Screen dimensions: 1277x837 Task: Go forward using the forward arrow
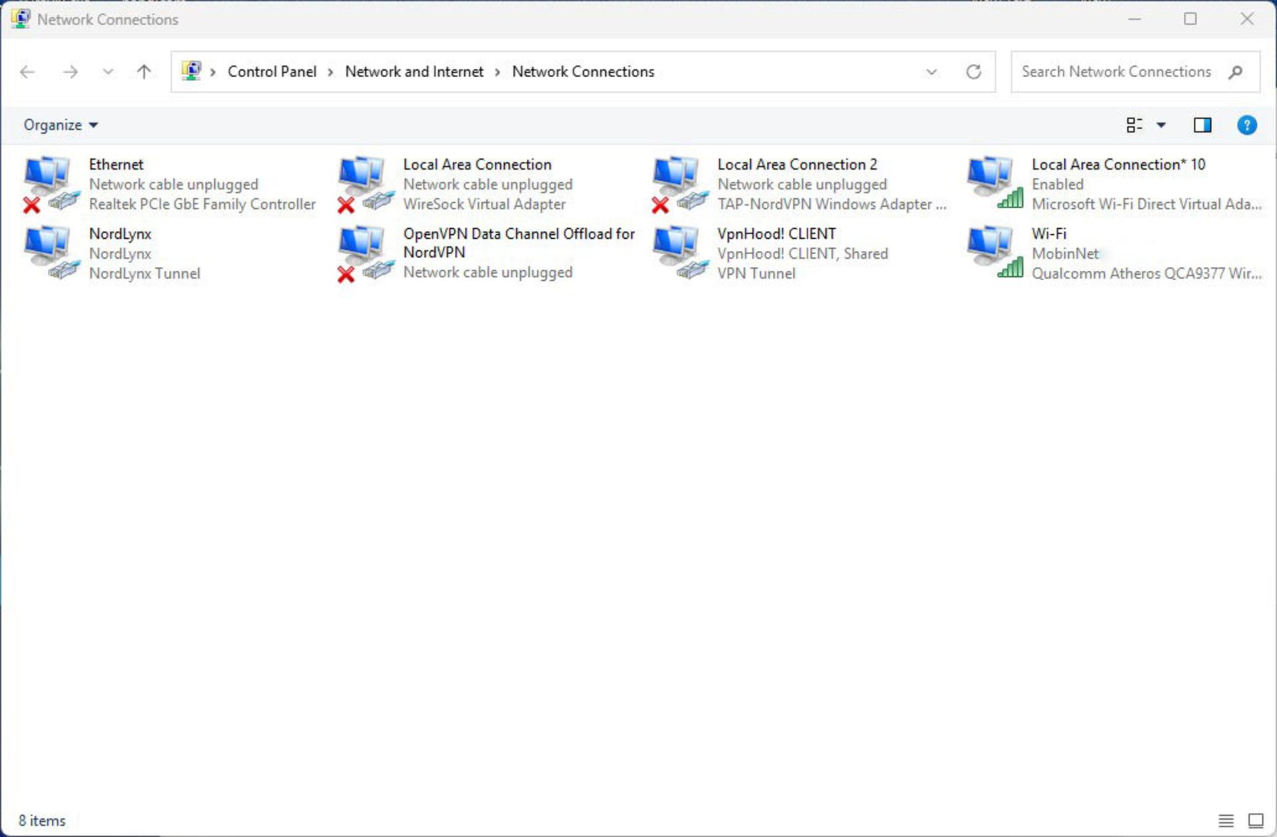70,72
